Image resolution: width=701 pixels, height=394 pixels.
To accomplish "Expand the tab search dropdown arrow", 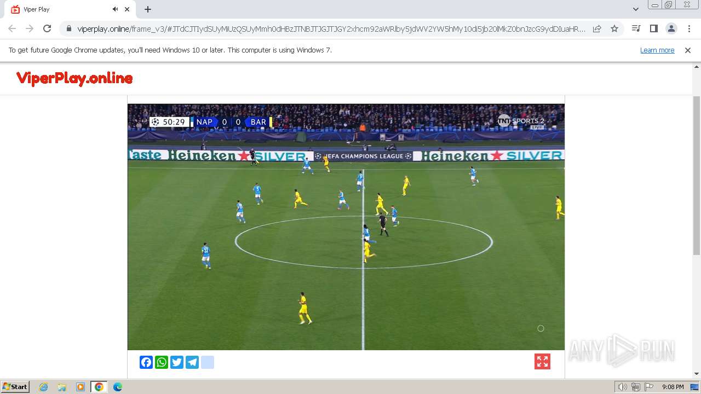I will coord(635,9).
